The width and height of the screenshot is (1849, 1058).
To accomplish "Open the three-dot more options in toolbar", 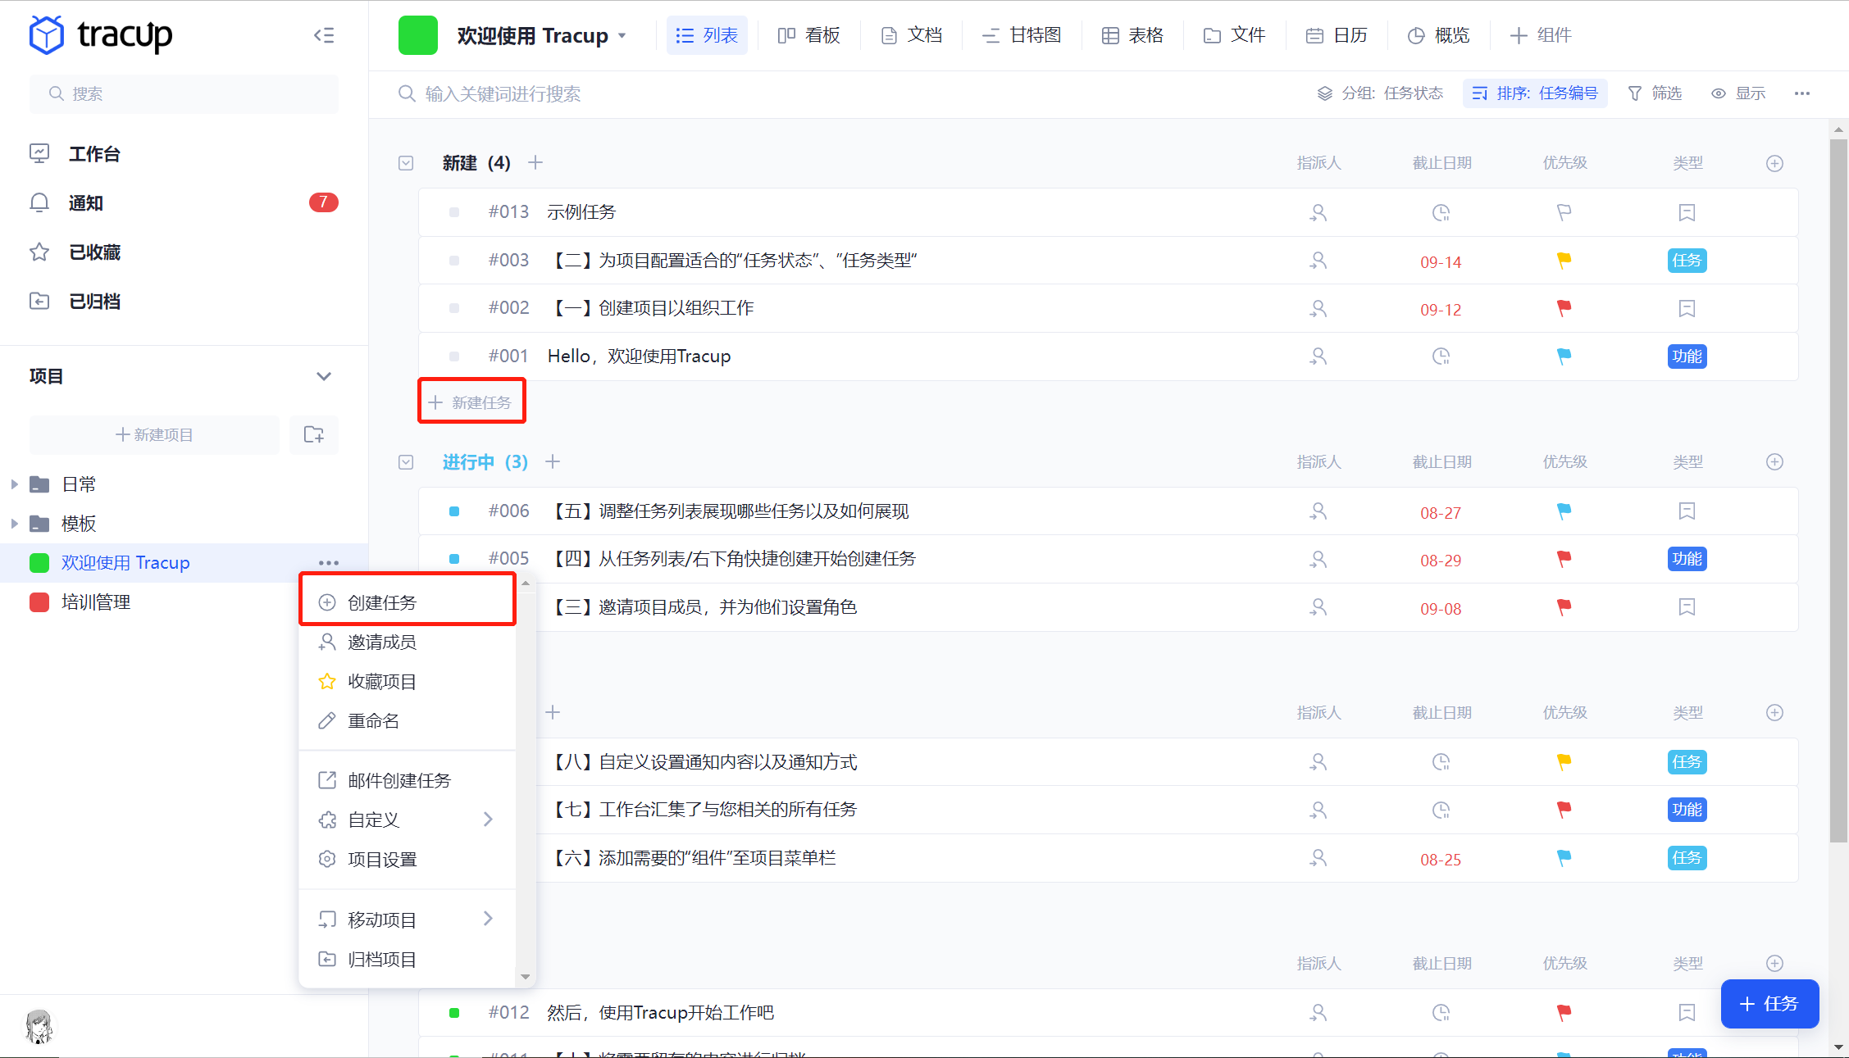I will 1801,93.
